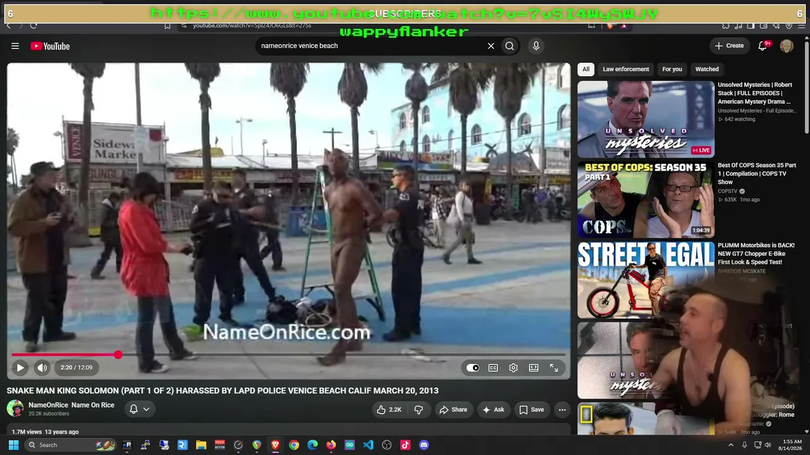Image resolution: width=810 pixels, height=455 pixels.
Task: Open YouTube notifications bell
Action: point(763,45)
